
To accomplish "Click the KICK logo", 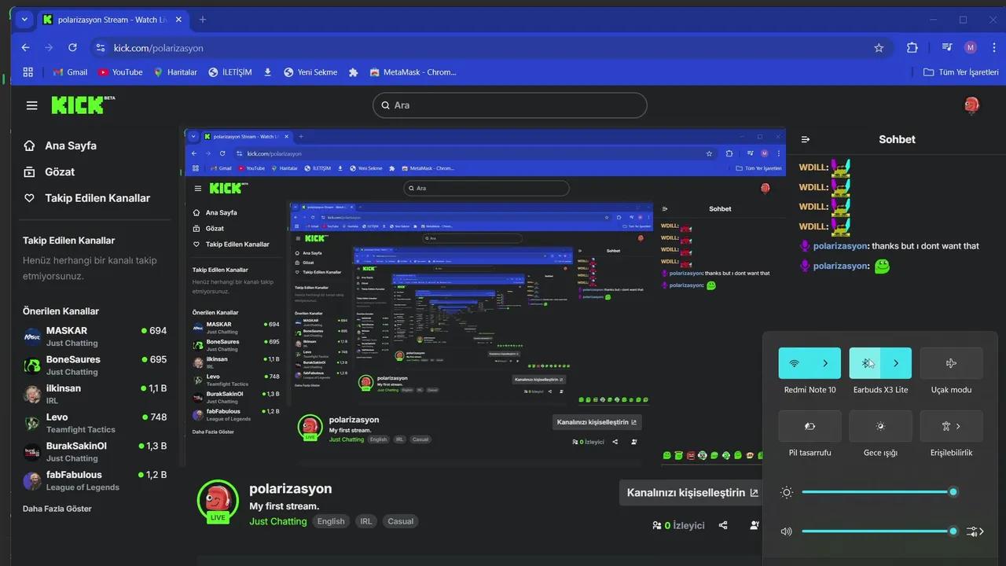I will pos(83,105).
